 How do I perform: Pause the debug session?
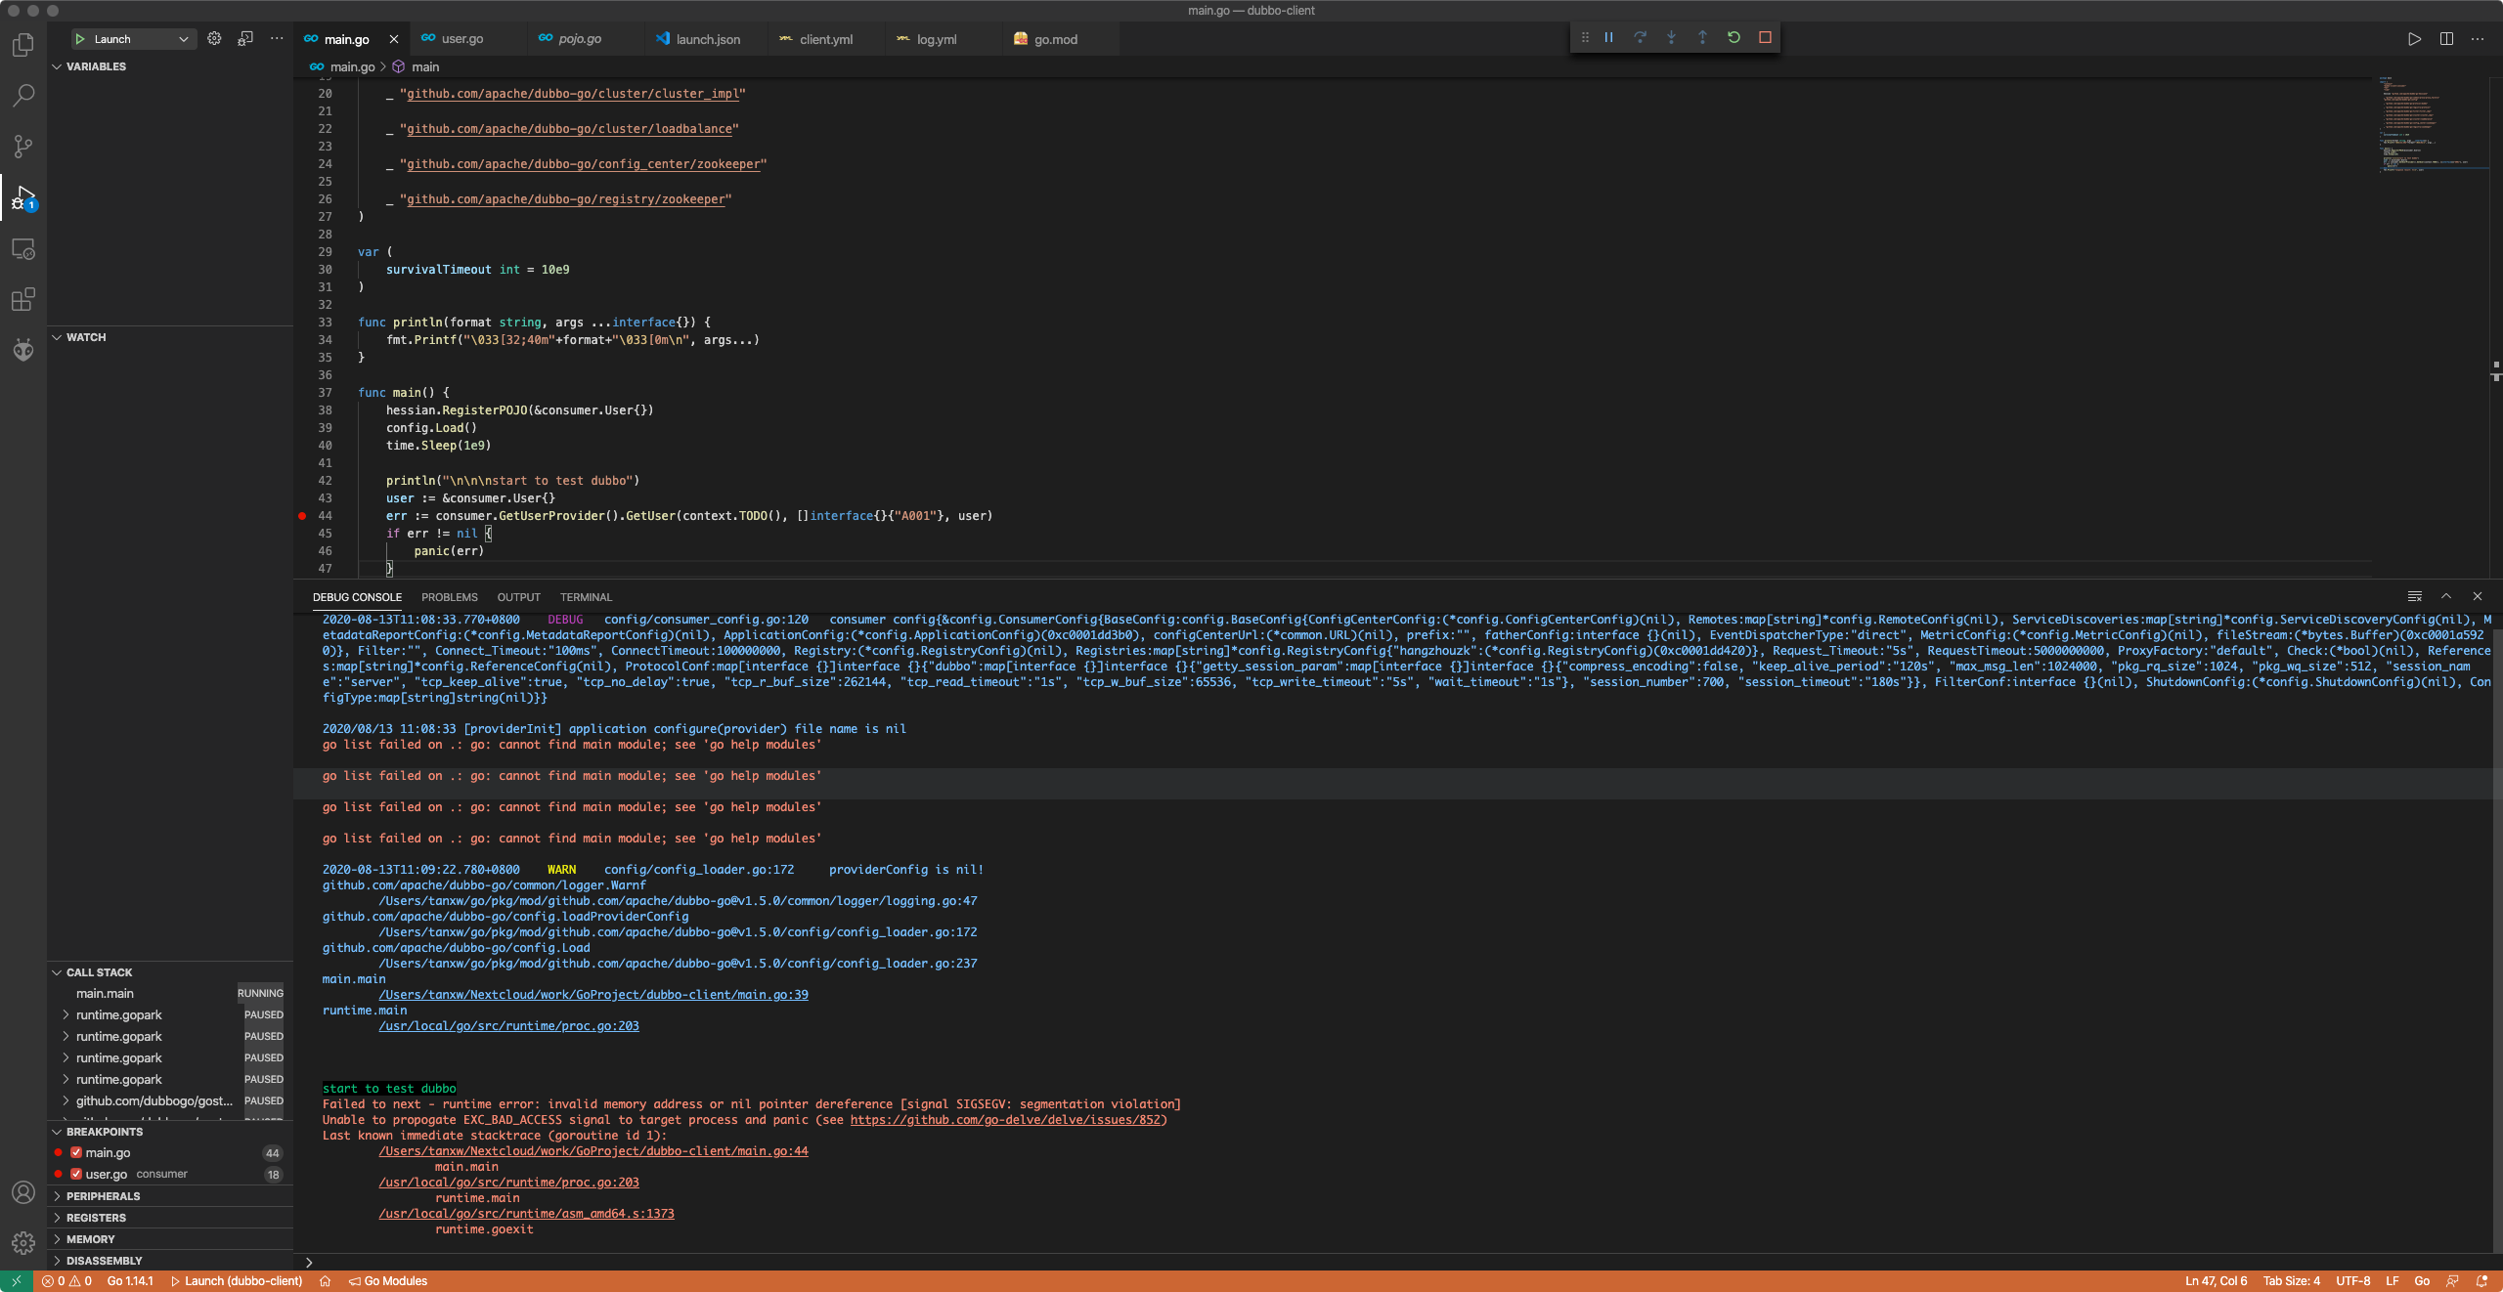coord(1608,38)
